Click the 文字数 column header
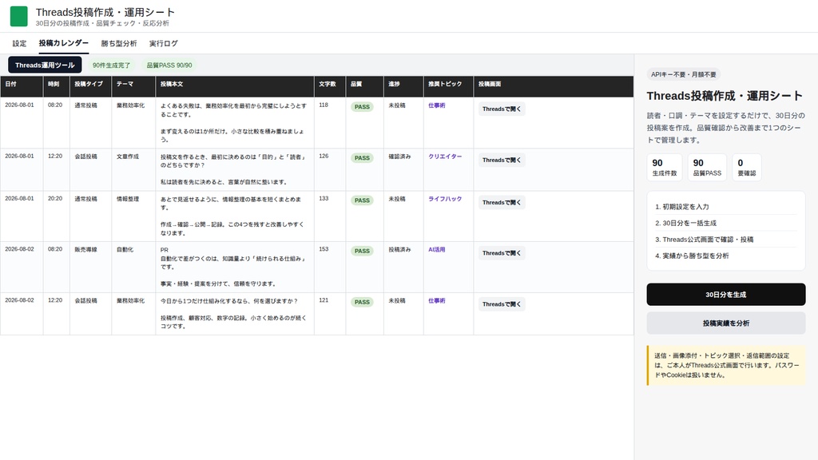This screenshot has width=818, height=460. click(330, 86)
